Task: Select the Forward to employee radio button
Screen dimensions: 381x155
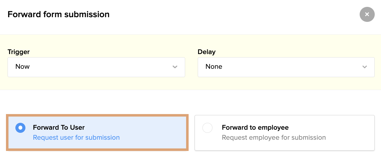Action: point(207,128)
